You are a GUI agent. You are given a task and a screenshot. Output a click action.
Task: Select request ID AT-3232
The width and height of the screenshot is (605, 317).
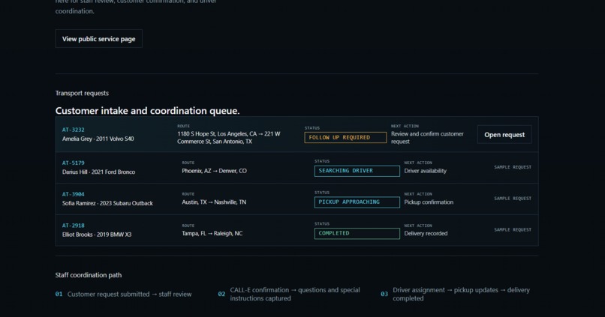pos(74,130)
